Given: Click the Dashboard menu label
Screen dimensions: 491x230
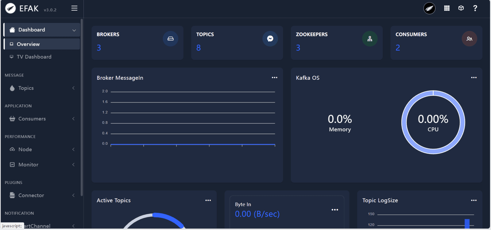Looking at the screenshot, I should point(32,30).
